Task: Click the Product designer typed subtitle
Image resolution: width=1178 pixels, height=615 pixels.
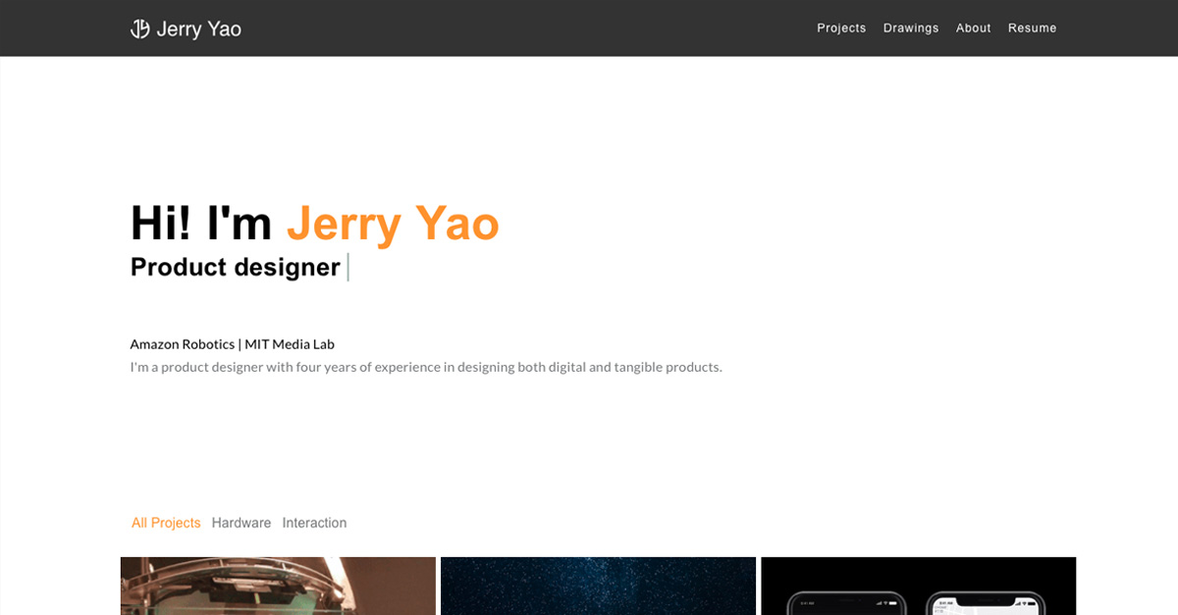Action: click(x=236, y=267)
